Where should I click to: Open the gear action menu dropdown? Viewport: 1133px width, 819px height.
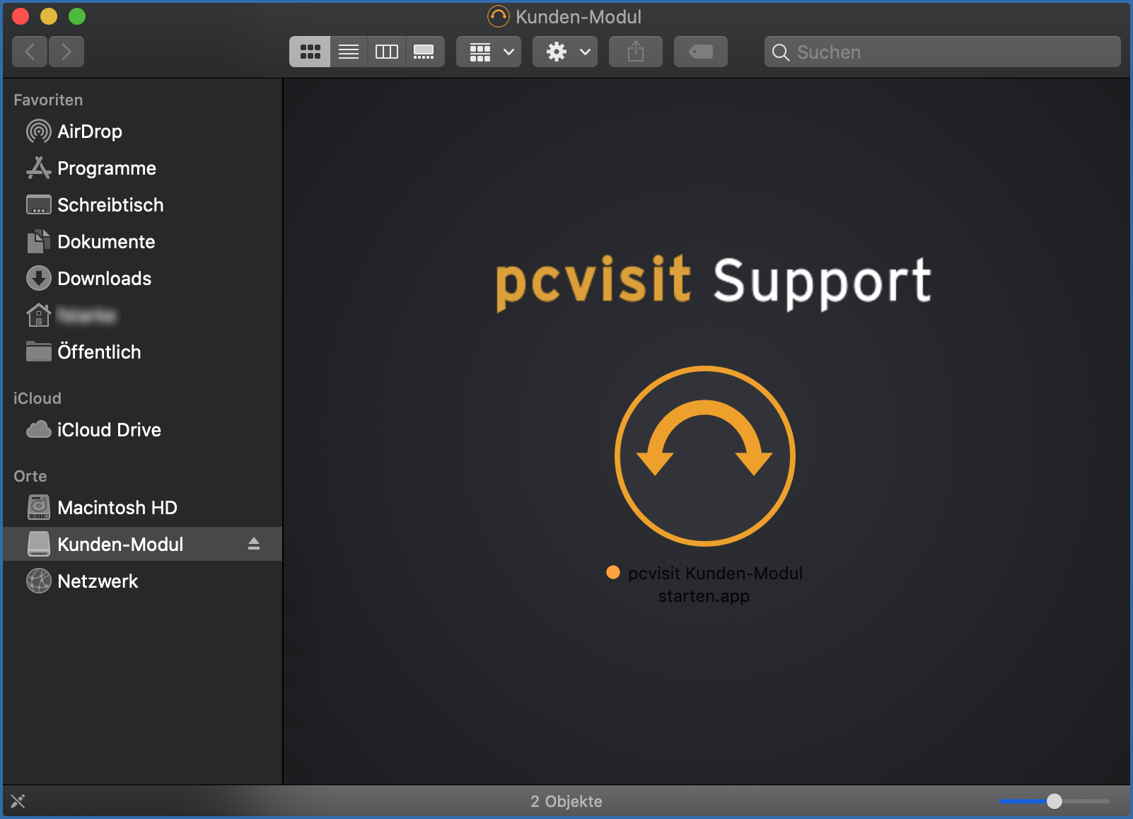(x=565, y=52)
